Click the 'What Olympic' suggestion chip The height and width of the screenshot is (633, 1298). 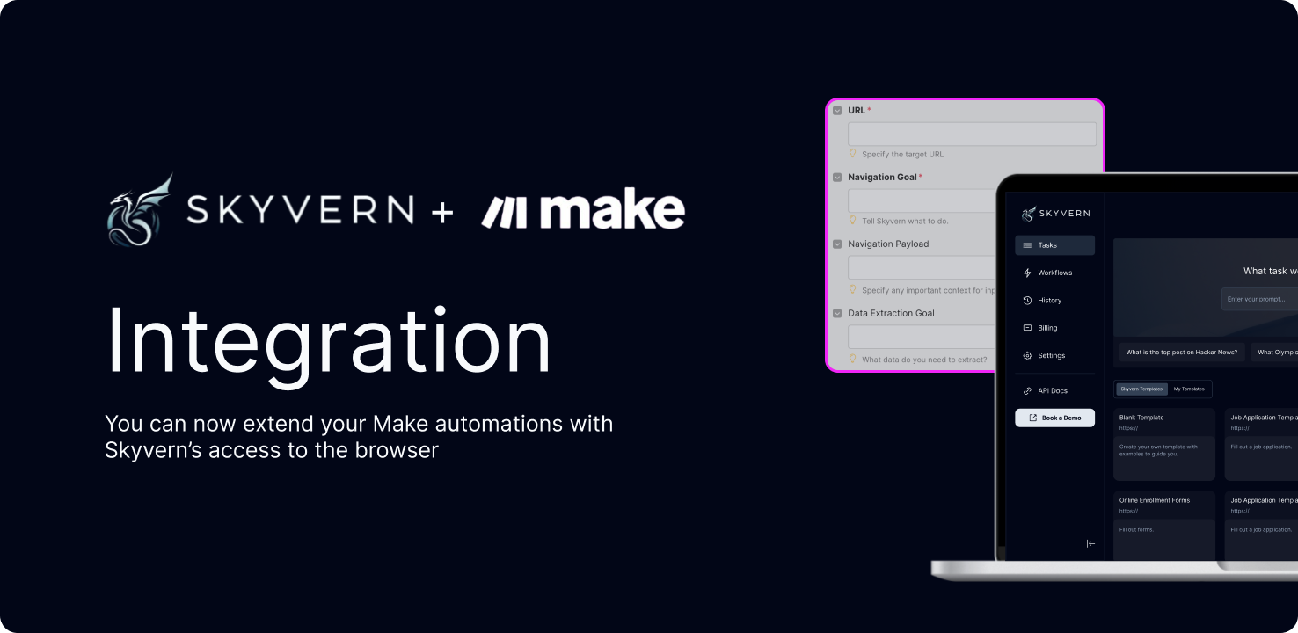(x=1274, y=353)
